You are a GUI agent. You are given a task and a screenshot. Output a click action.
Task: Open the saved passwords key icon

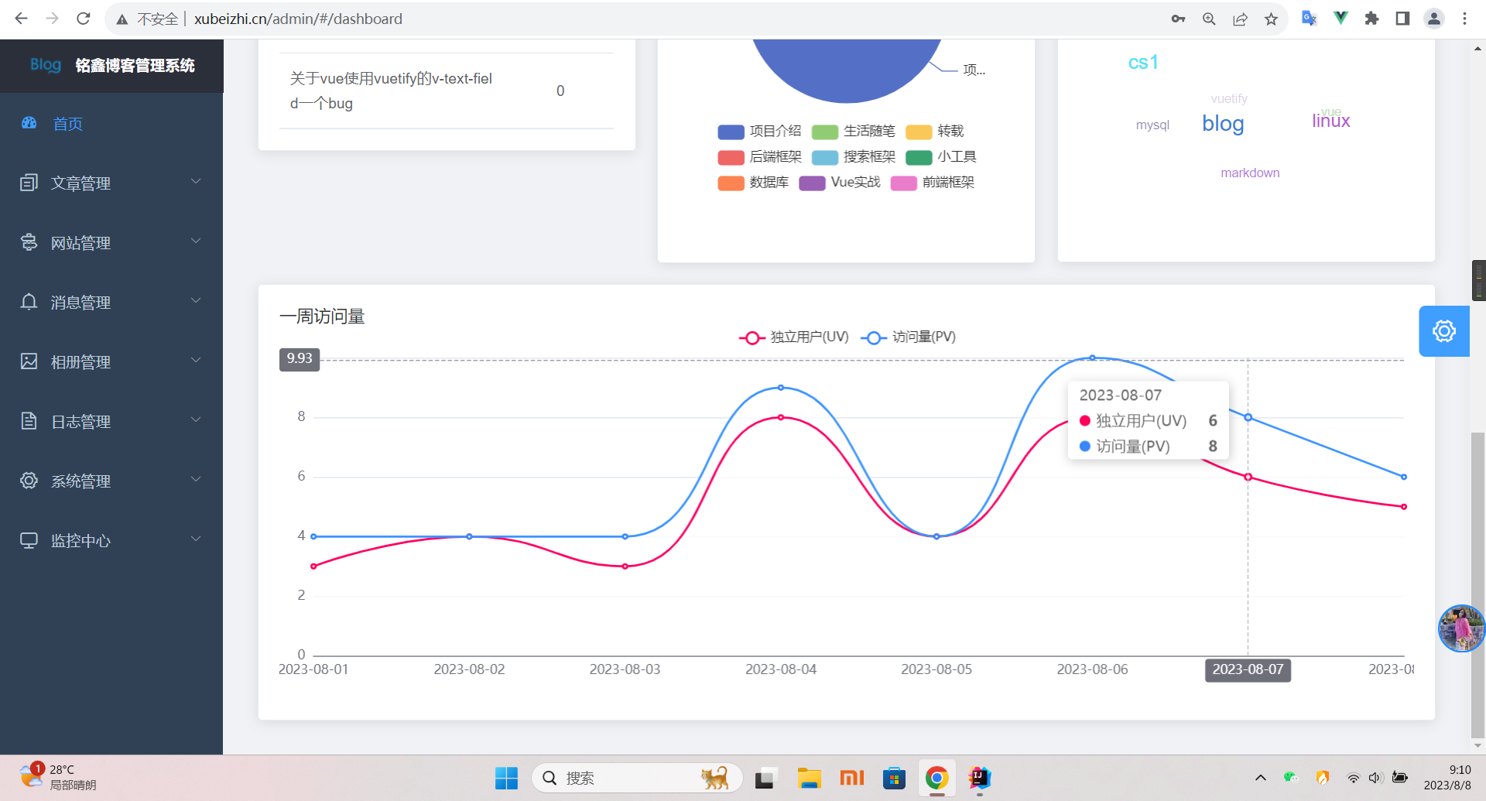pyautogui.click(x=1178, y=19)
